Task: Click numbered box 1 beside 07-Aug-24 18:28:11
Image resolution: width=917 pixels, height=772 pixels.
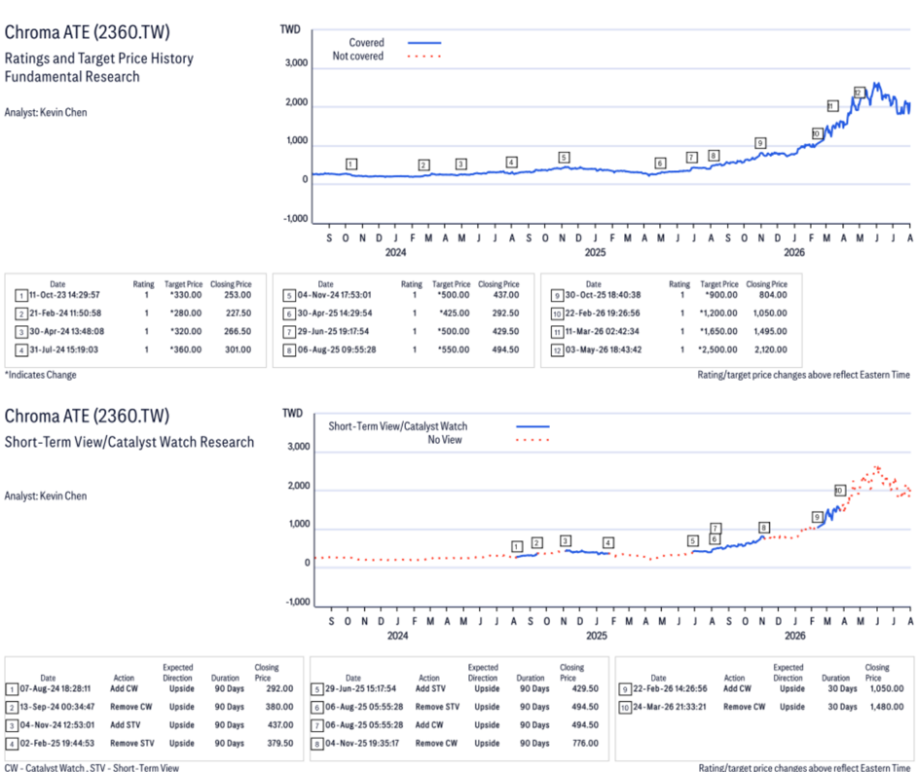Action: pos(12,689)
